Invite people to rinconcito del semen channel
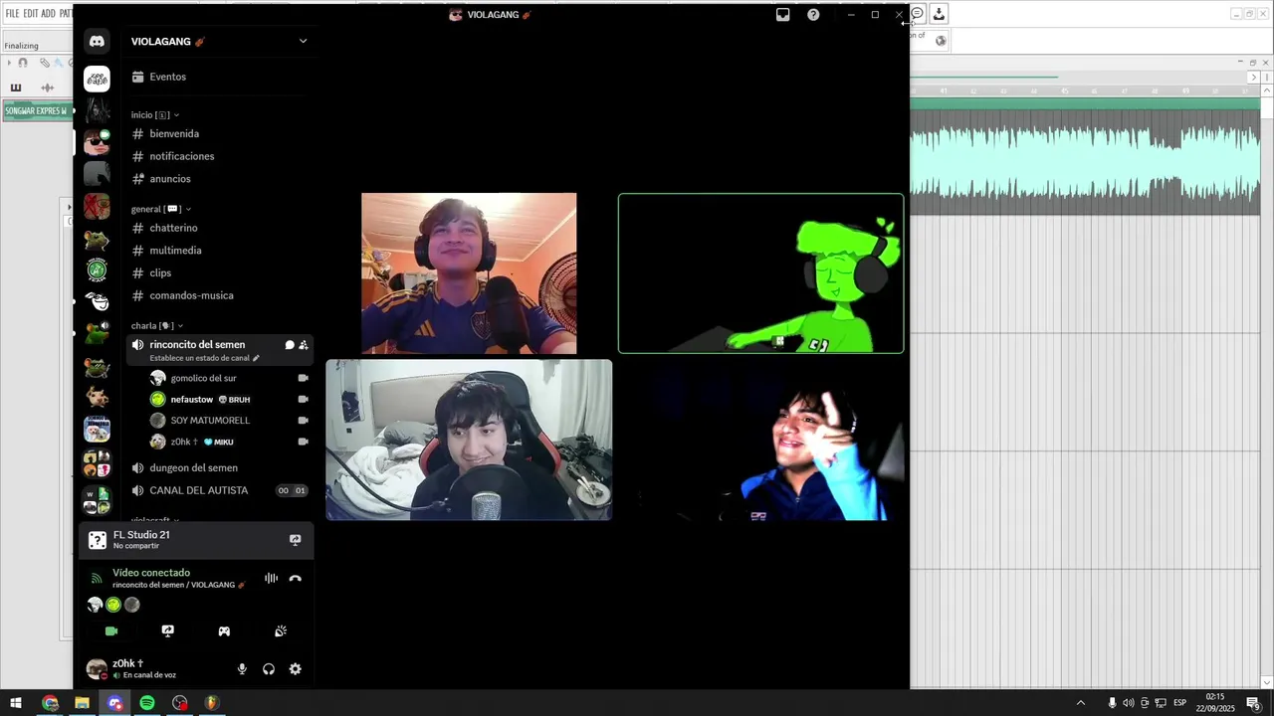1274x716 pixels. pos(304,345)
